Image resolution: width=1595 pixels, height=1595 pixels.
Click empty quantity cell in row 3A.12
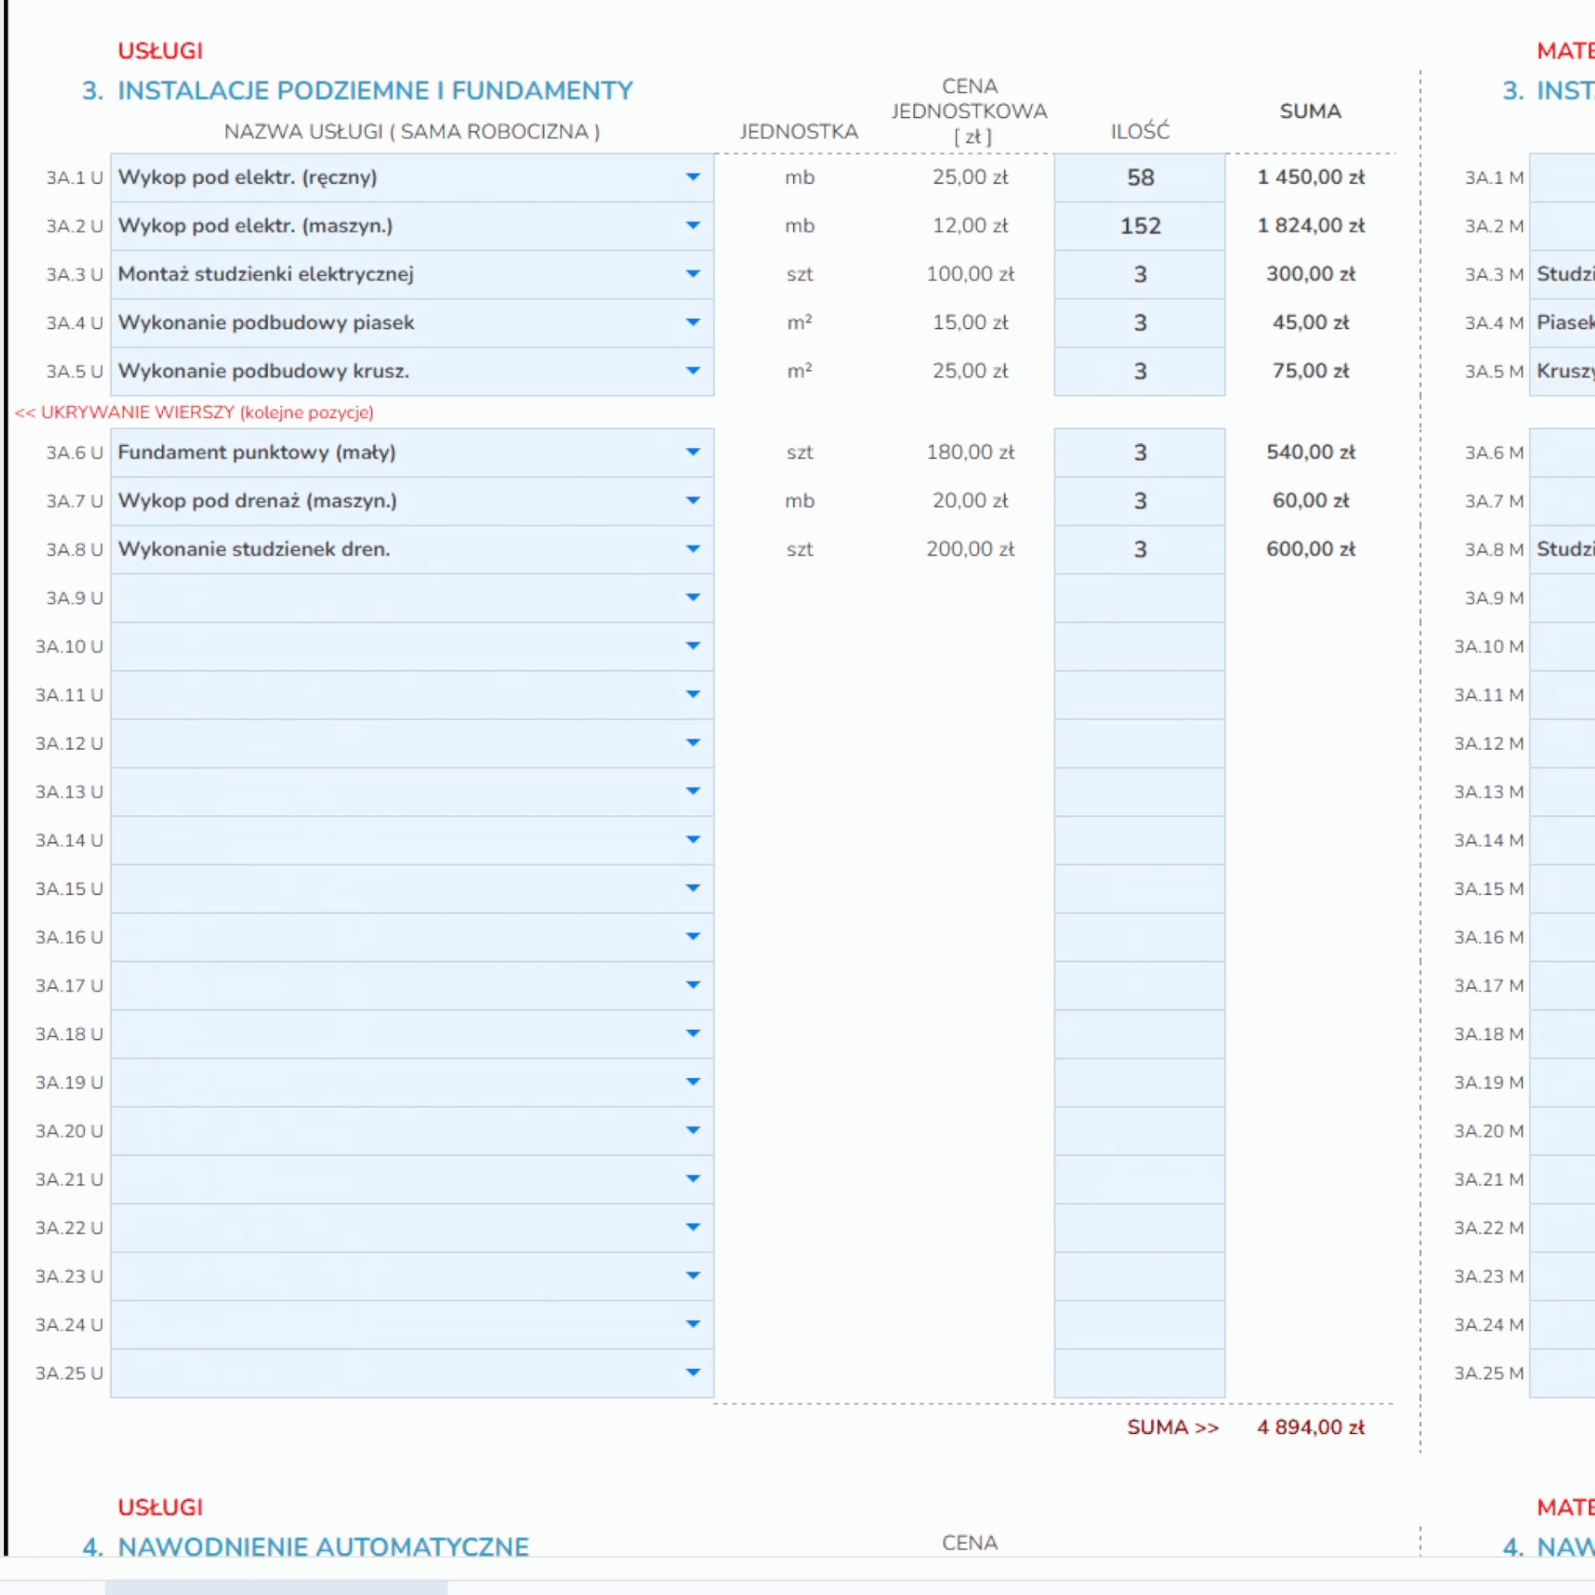(x=1139, y=744)
